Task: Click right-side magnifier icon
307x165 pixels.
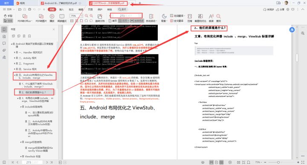Action: tap(303, 33)
